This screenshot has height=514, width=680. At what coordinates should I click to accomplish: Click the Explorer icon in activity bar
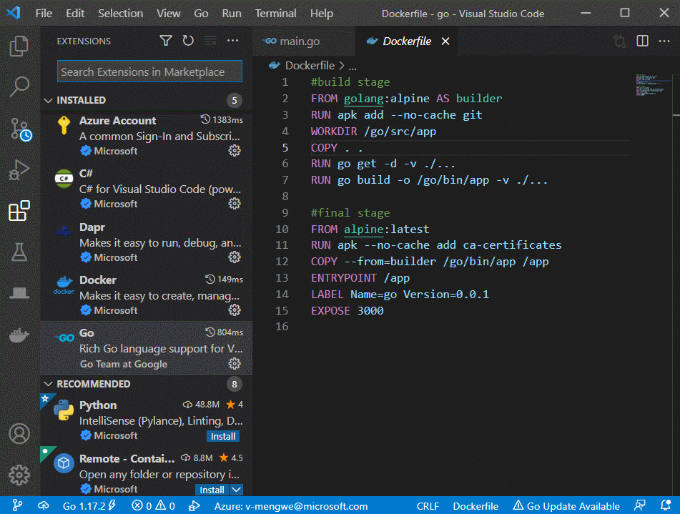(19, 45)
